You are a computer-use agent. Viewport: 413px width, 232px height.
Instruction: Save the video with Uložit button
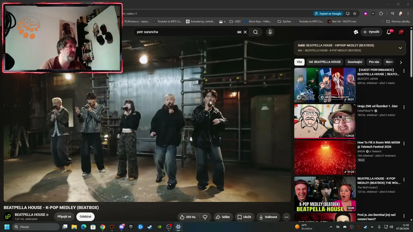tap(245, 217)
